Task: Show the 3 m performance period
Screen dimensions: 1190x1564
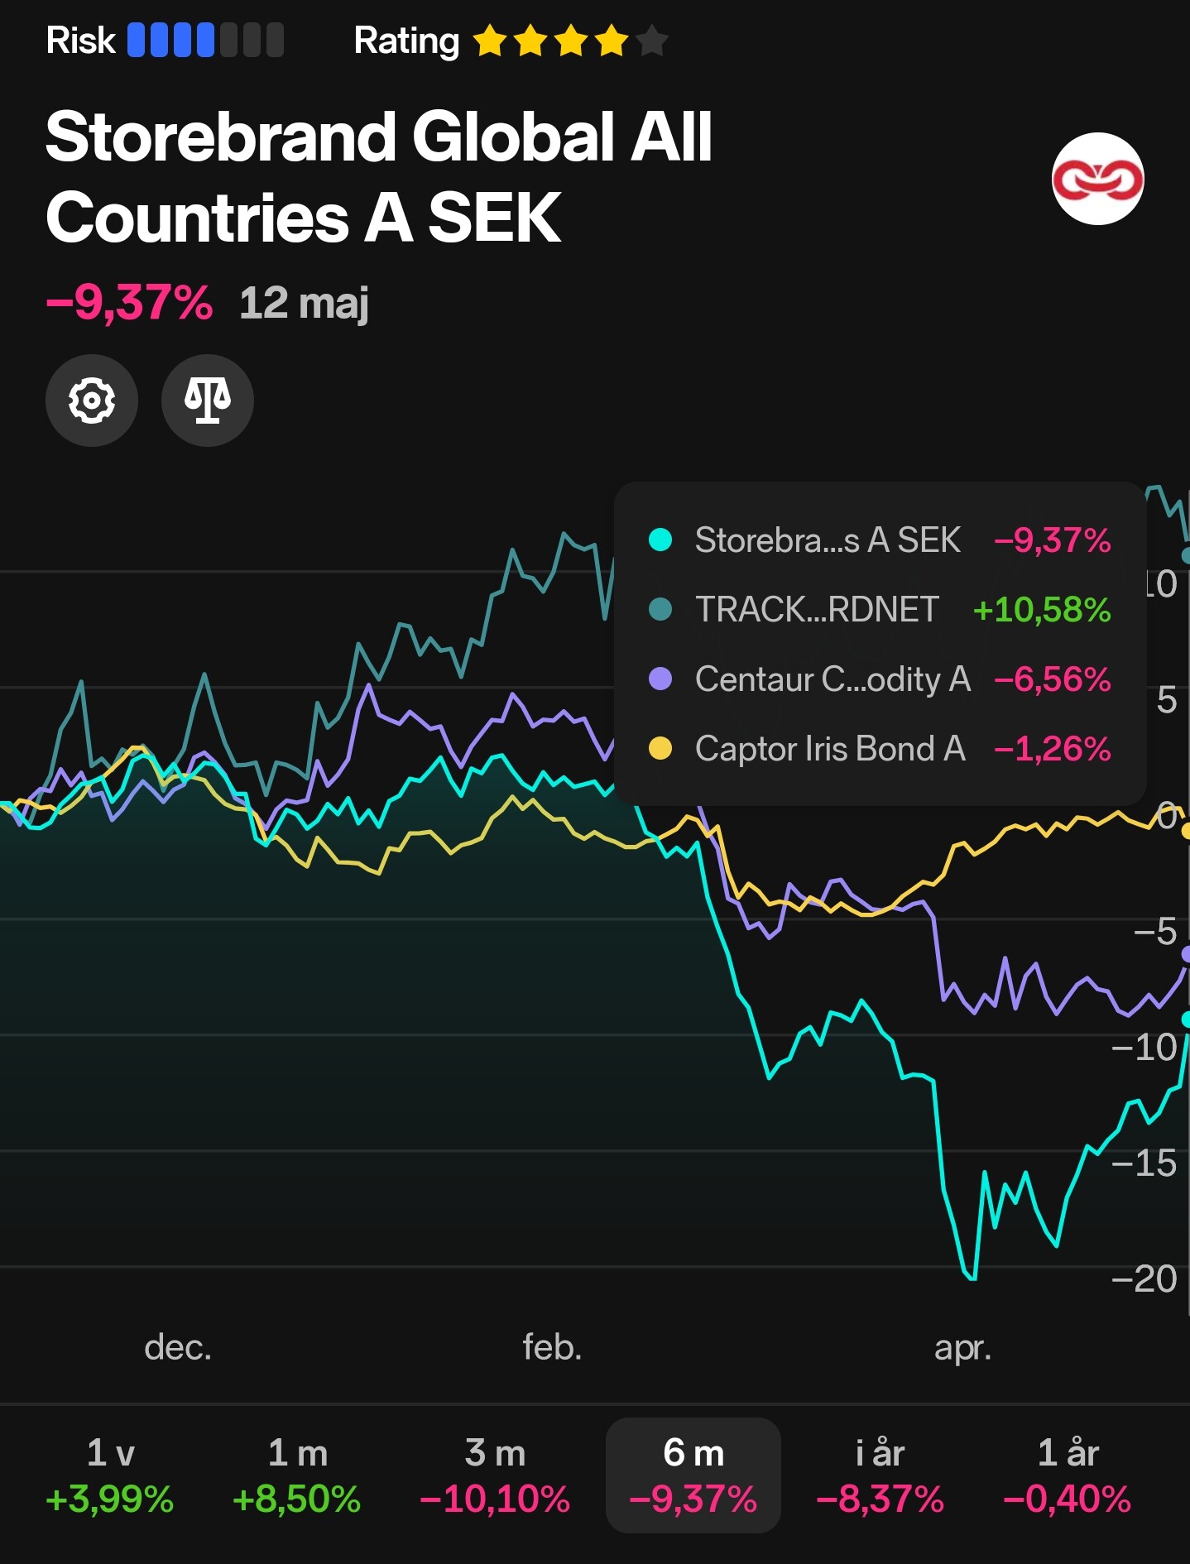Action: tap(495, 1475)
